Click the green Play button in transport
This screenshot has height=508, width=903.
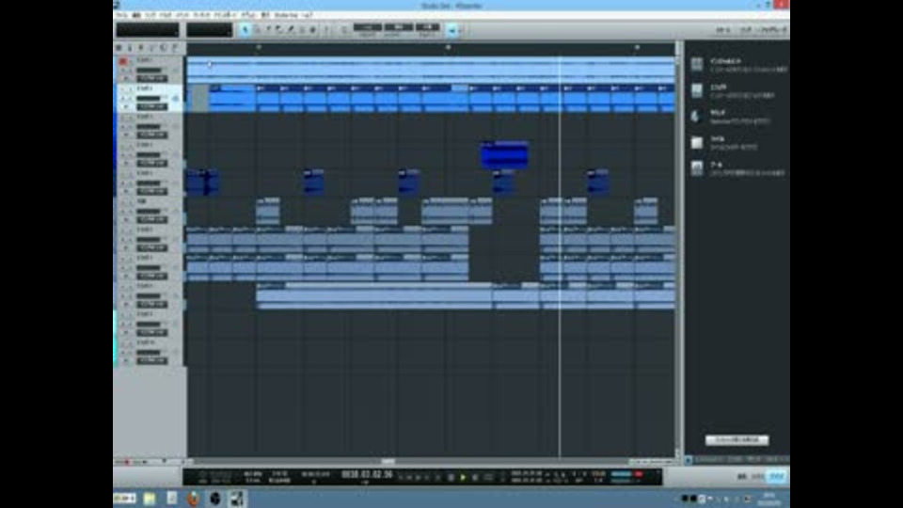tap(463, 477)
